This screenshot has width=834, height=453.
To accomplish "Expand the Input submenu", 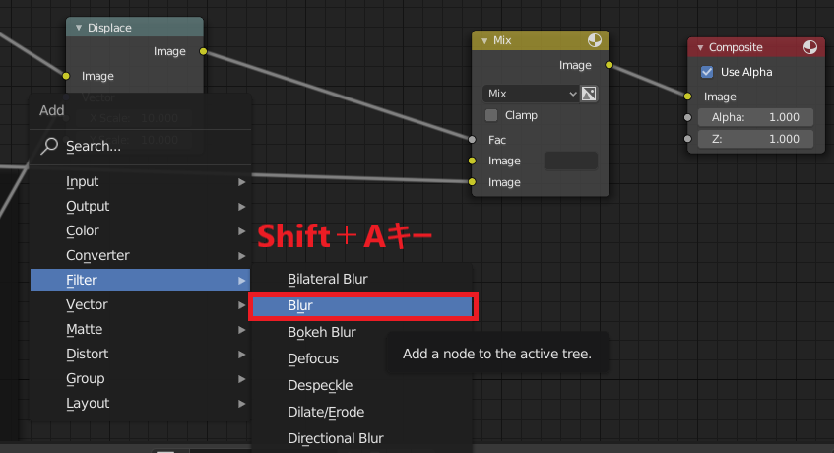I will [x=141, y=182].
